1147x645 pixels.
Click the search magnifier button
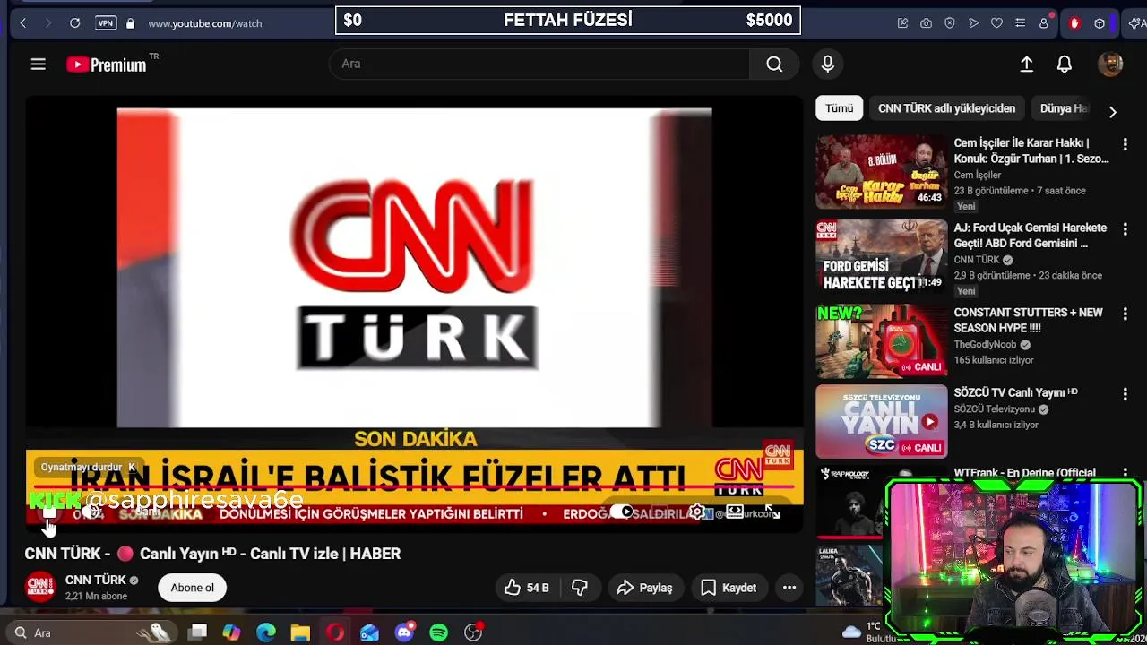point(774,64)
